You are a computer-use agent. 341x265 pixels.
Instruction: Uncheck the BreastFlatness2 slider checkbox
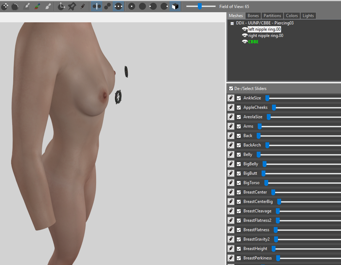(239, 220)
